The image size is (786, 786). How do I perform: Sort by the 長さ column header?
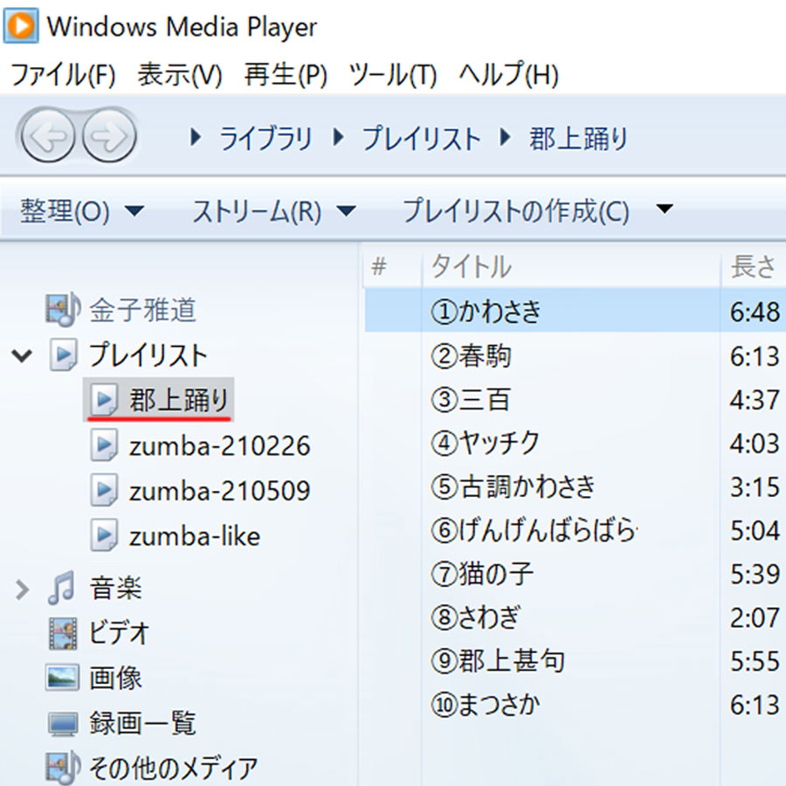click(753, 266)
